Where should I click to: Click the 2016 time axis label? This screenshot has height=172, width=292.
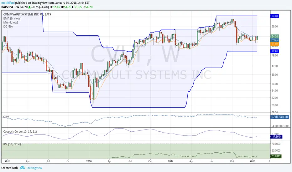tap(89, 161)
